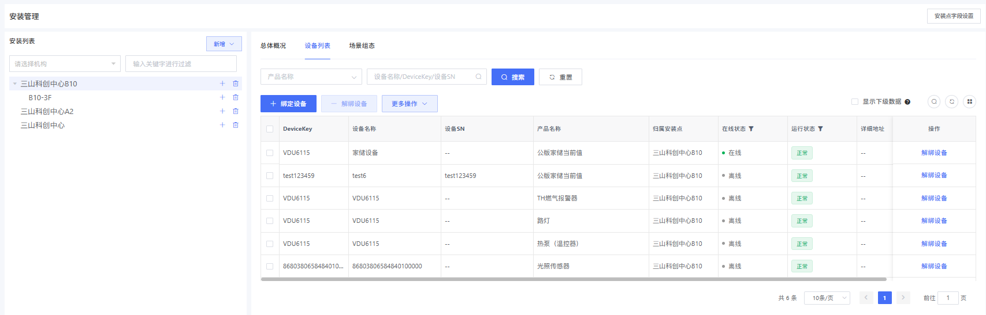Switch to the 总体概况 tab
The image size is (986, 315).
(x=273, y=45)
